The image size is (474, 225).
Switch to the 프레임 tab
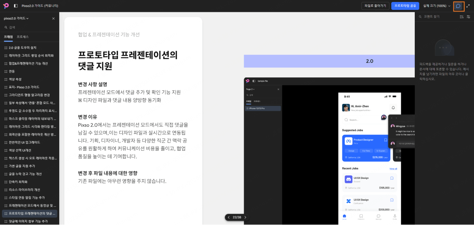(8, 37)
